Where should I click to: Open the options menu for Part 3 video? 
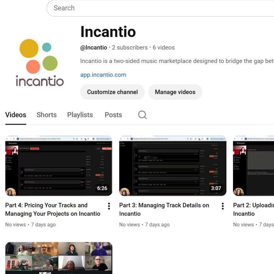(222, 206)
